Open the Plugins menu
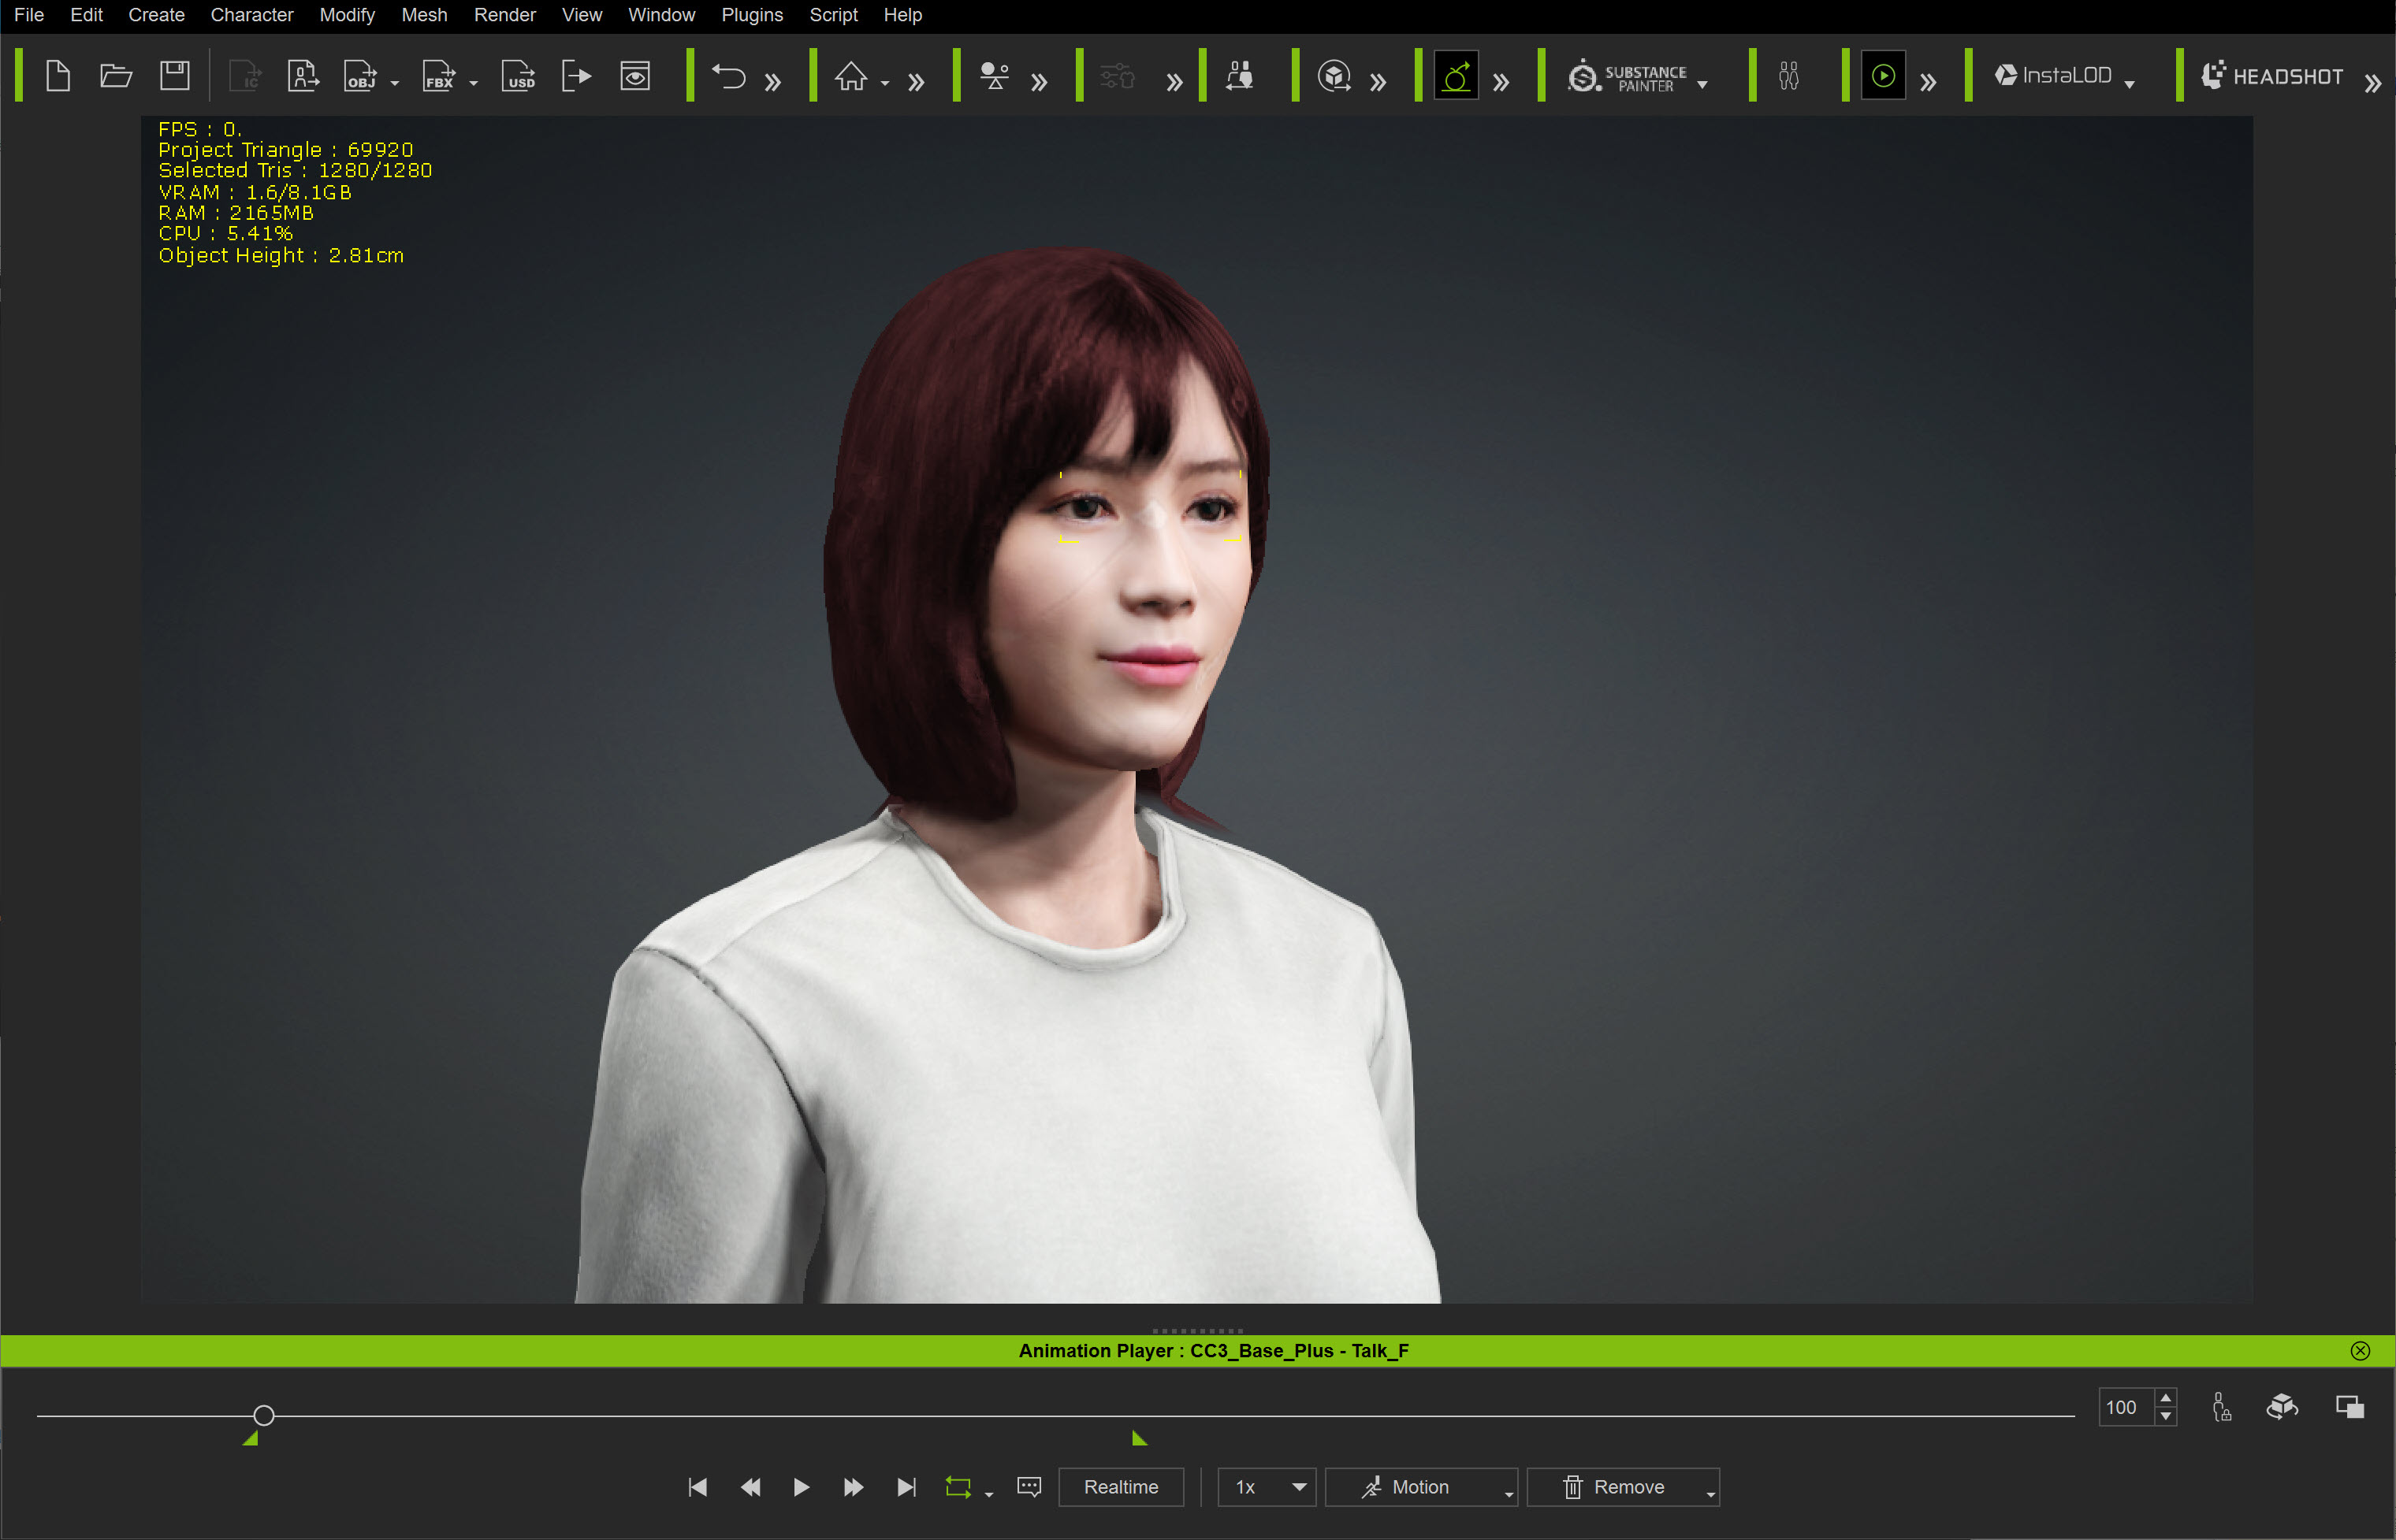Image resolution: width=2396 pixels, height=1540 pixels. point(751,15)
